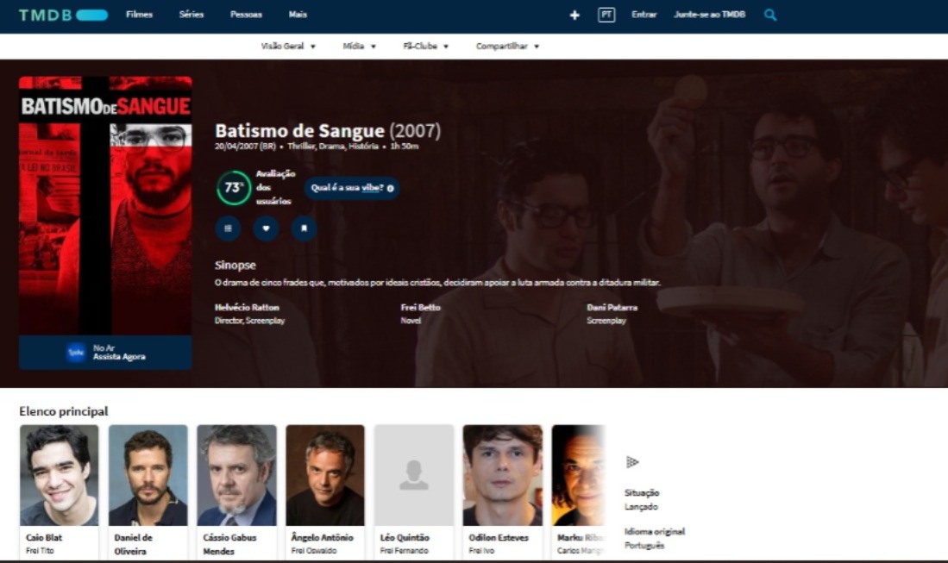948x563 pixels.
Task: Click the Entrar login link
Action: tap(644, 15)
